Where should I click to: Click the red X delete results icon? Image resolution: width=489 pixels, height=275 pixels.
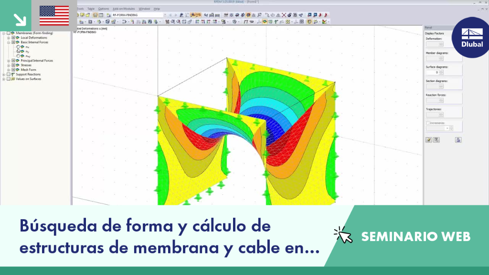284,15
